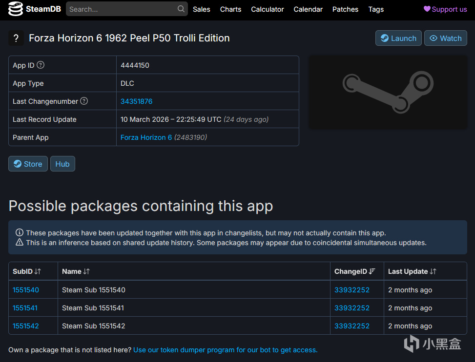Viewport: 475px width, 362px height.
Task: Click the App ID help icon
Action: [41, 65]
